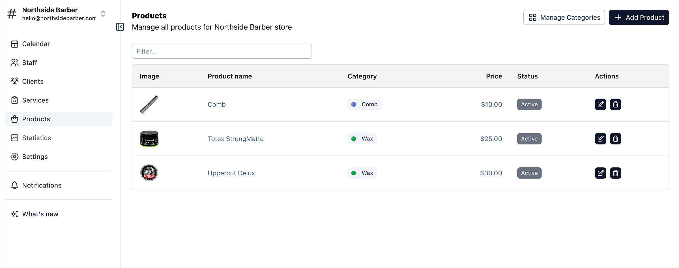679x268 pixels.
Task: Focus the Filter input field
Action: click(x=222, y=51)
